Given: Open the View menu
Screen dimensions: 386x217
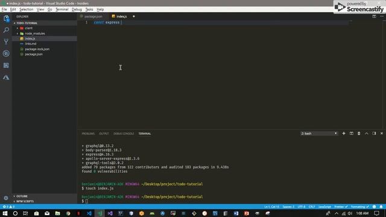Looking at the screenshot, I should pyautogui.click(x=40, y=10).
